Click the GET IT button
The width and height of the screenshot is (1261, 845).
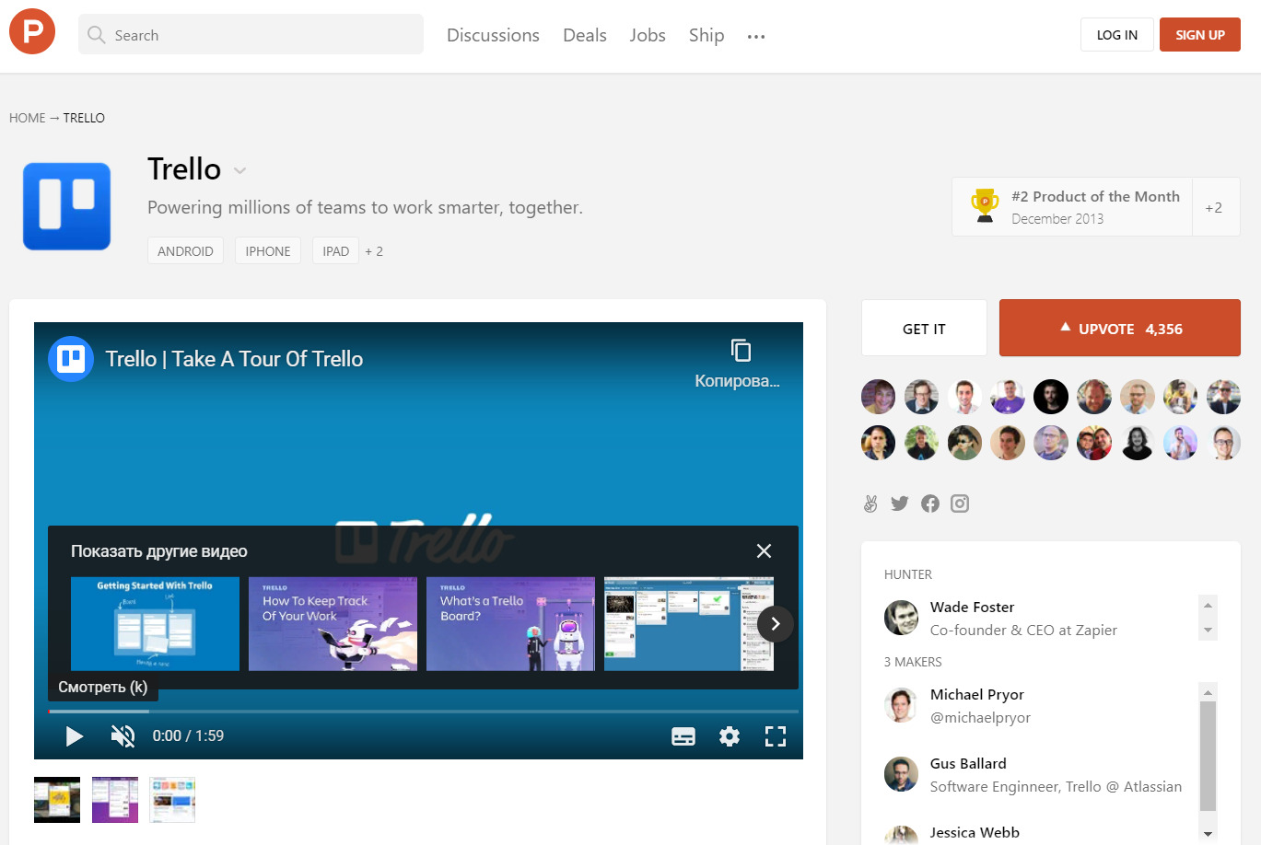pos(924,328)
